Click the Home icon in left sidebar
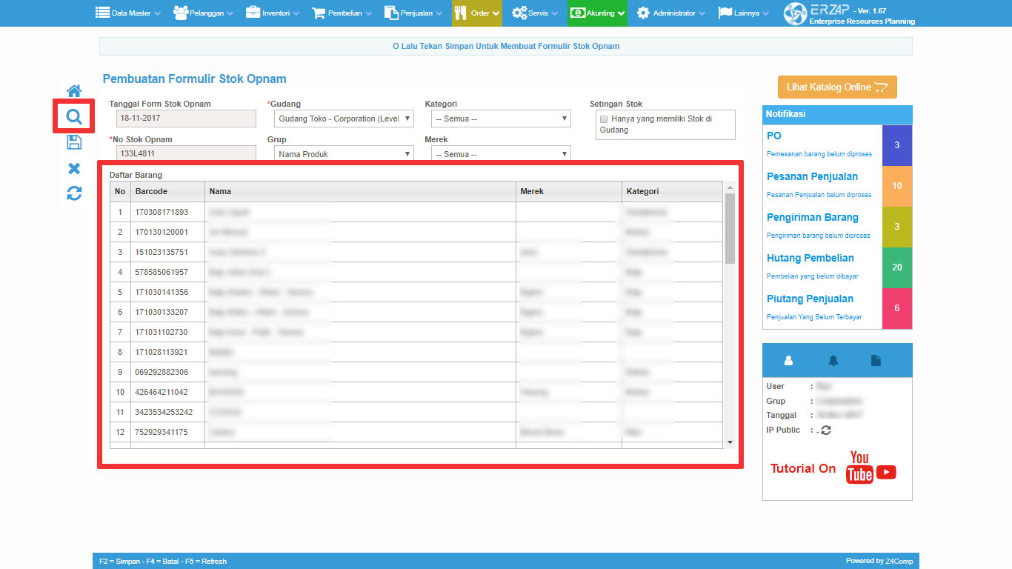 [x=74, y=91]
